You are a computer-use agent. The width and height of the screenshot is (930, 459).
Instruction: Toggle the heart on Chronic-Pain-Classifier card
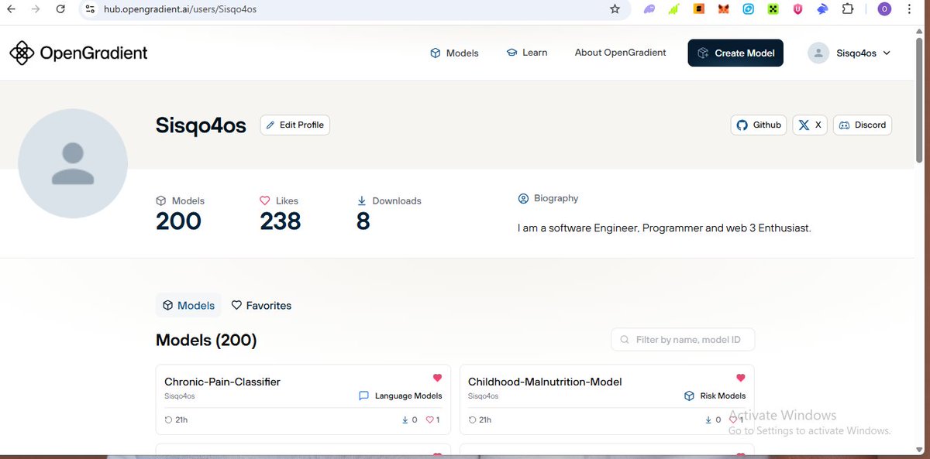pos(437,378)
